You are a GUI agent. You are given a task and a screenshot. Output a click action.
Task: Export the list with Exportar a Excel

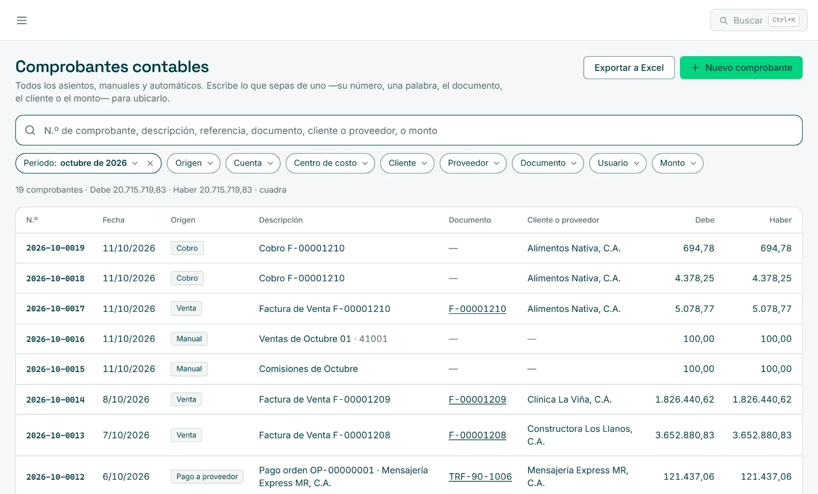629,67
